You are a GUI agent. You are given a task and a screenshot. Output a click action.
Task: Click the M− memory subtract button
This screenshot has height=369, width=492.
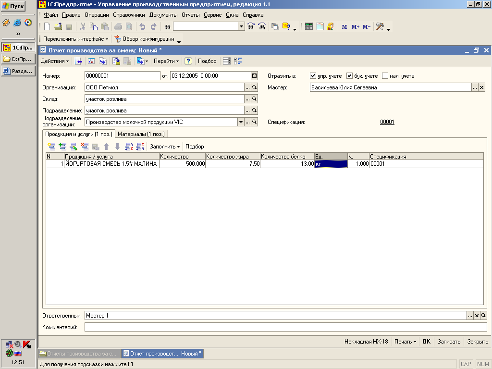tap(367, 27)
